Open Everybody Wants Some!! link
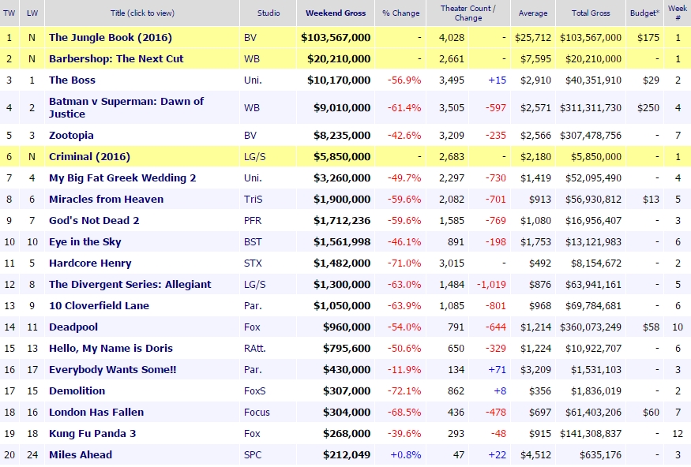Screen dimensions: 691x467 [x=112, y=370]
